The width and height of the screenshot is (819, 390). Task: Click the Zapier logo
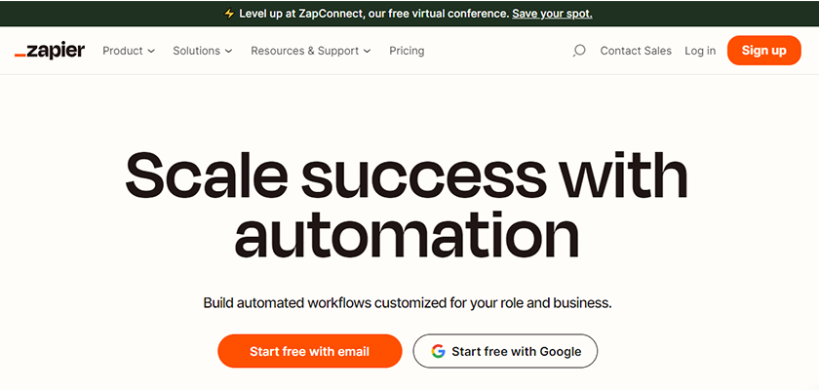50,51
